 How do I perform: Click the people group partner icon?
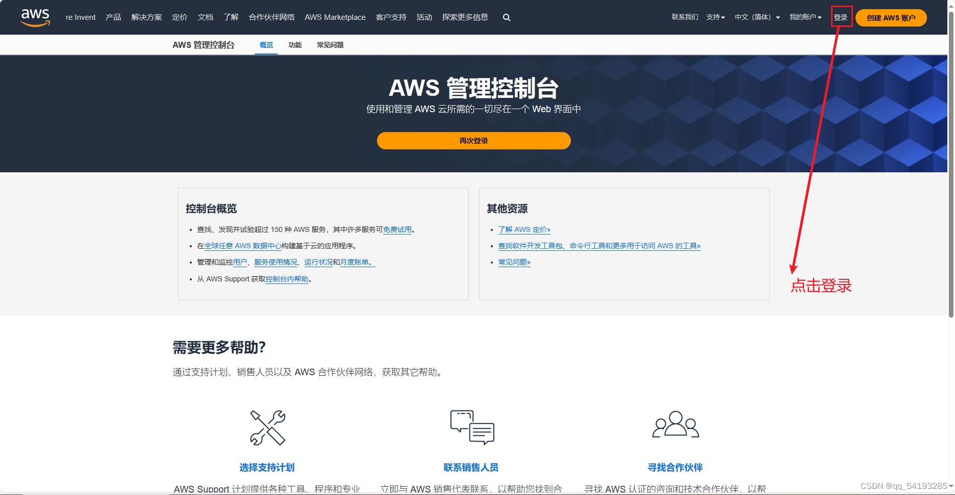tap(675, 424)
